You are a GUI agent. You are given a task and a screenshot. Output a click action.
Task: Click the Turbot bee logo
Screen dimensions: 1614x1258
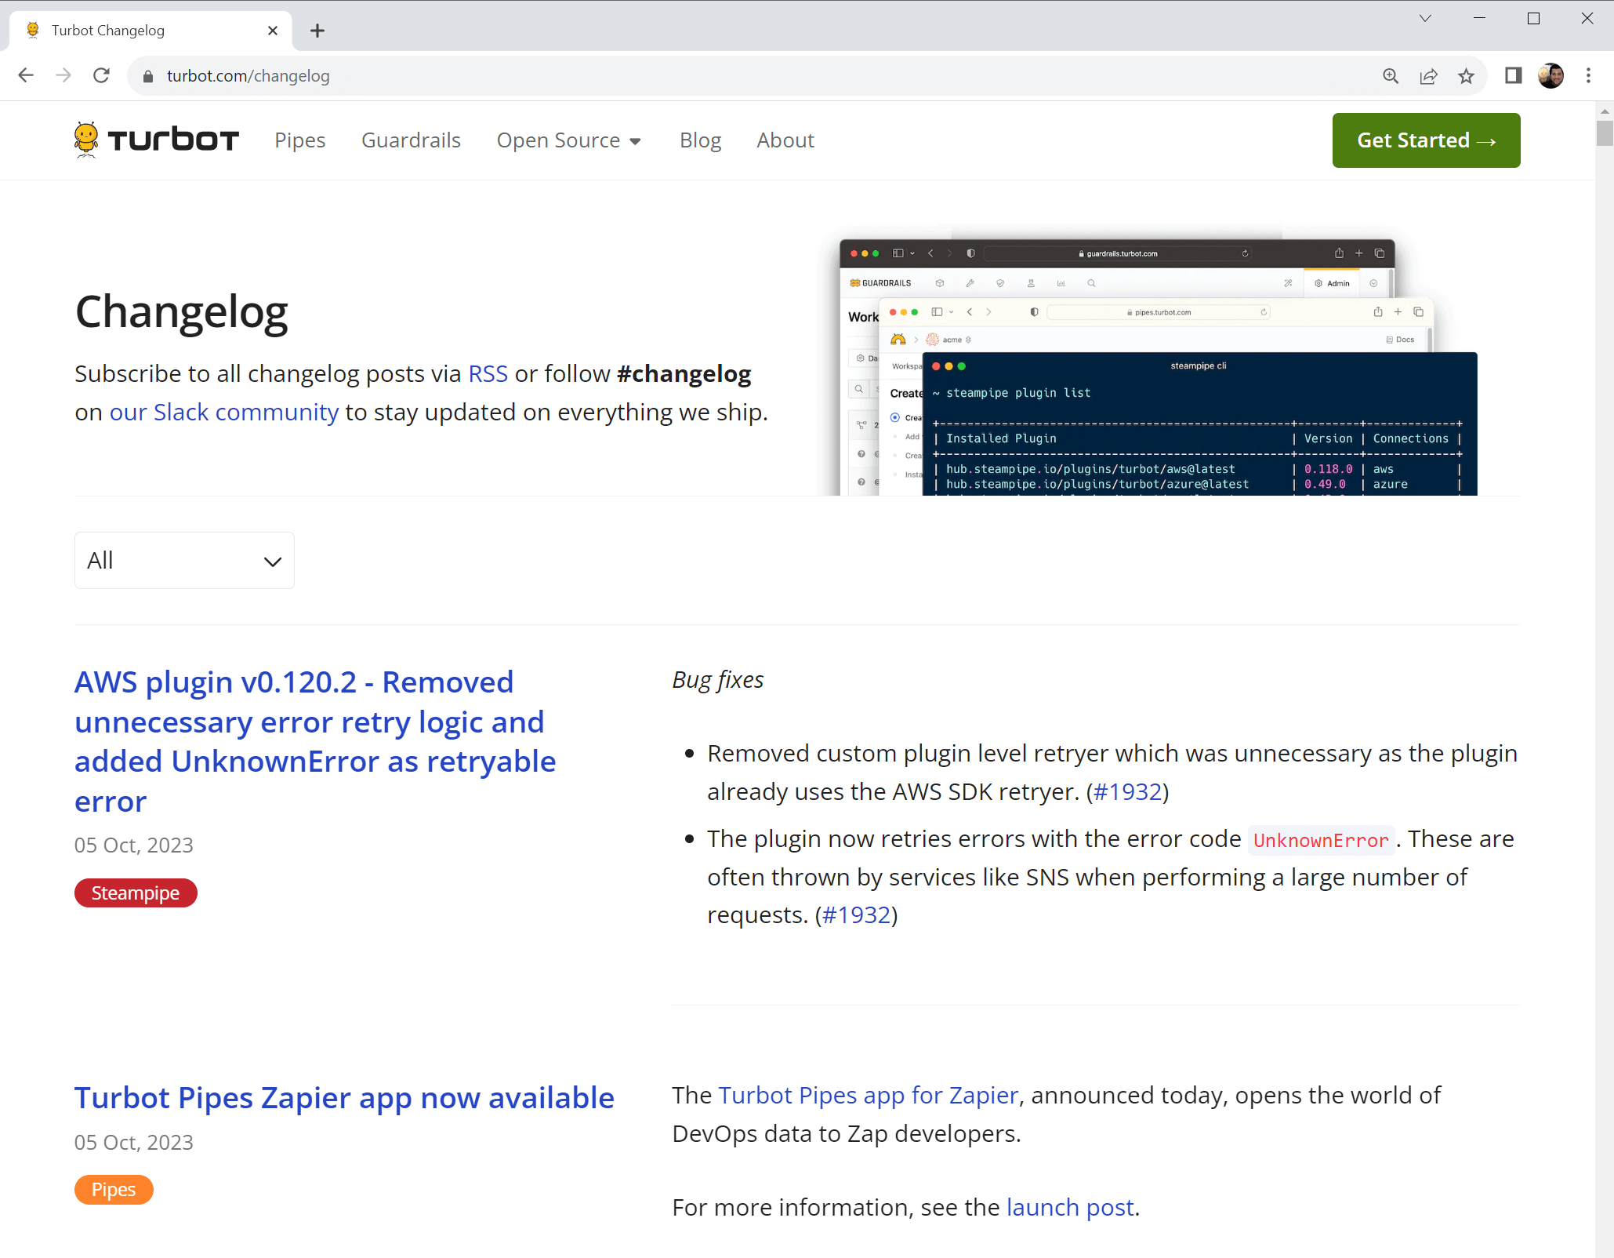coord(157,140)
